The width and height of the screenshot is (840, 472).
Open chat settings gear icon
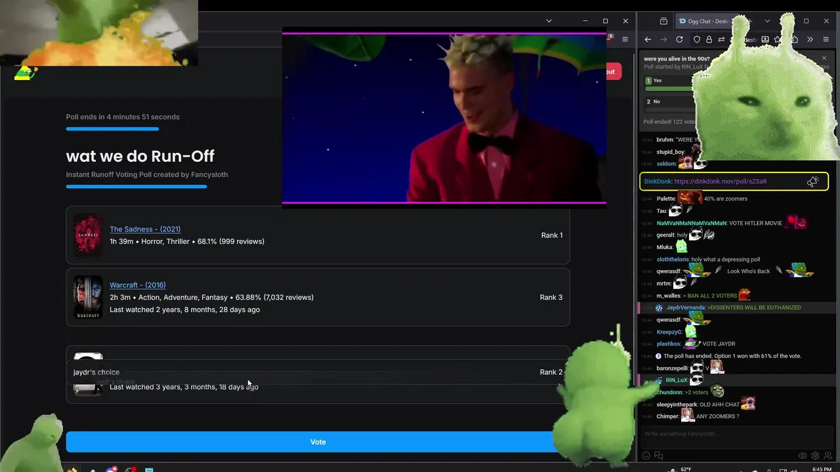[815, 456]
